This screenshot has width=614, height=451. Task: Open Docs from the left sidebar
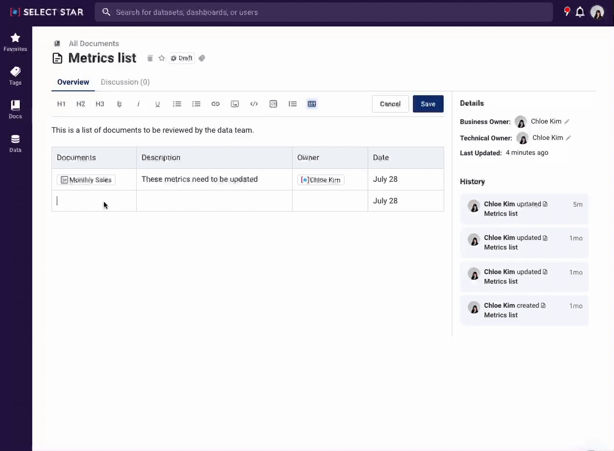coord(15,109)
